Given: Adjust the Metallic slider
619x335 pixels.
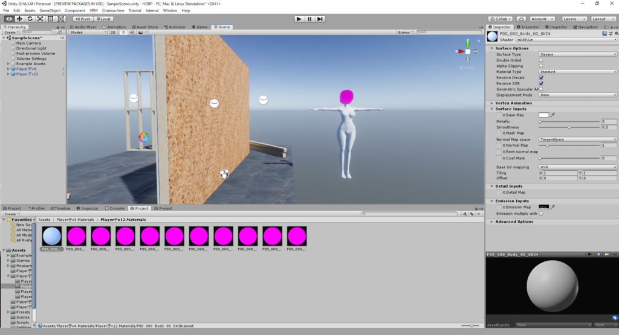Looking at the screenshot, I should tap(569, 122).
